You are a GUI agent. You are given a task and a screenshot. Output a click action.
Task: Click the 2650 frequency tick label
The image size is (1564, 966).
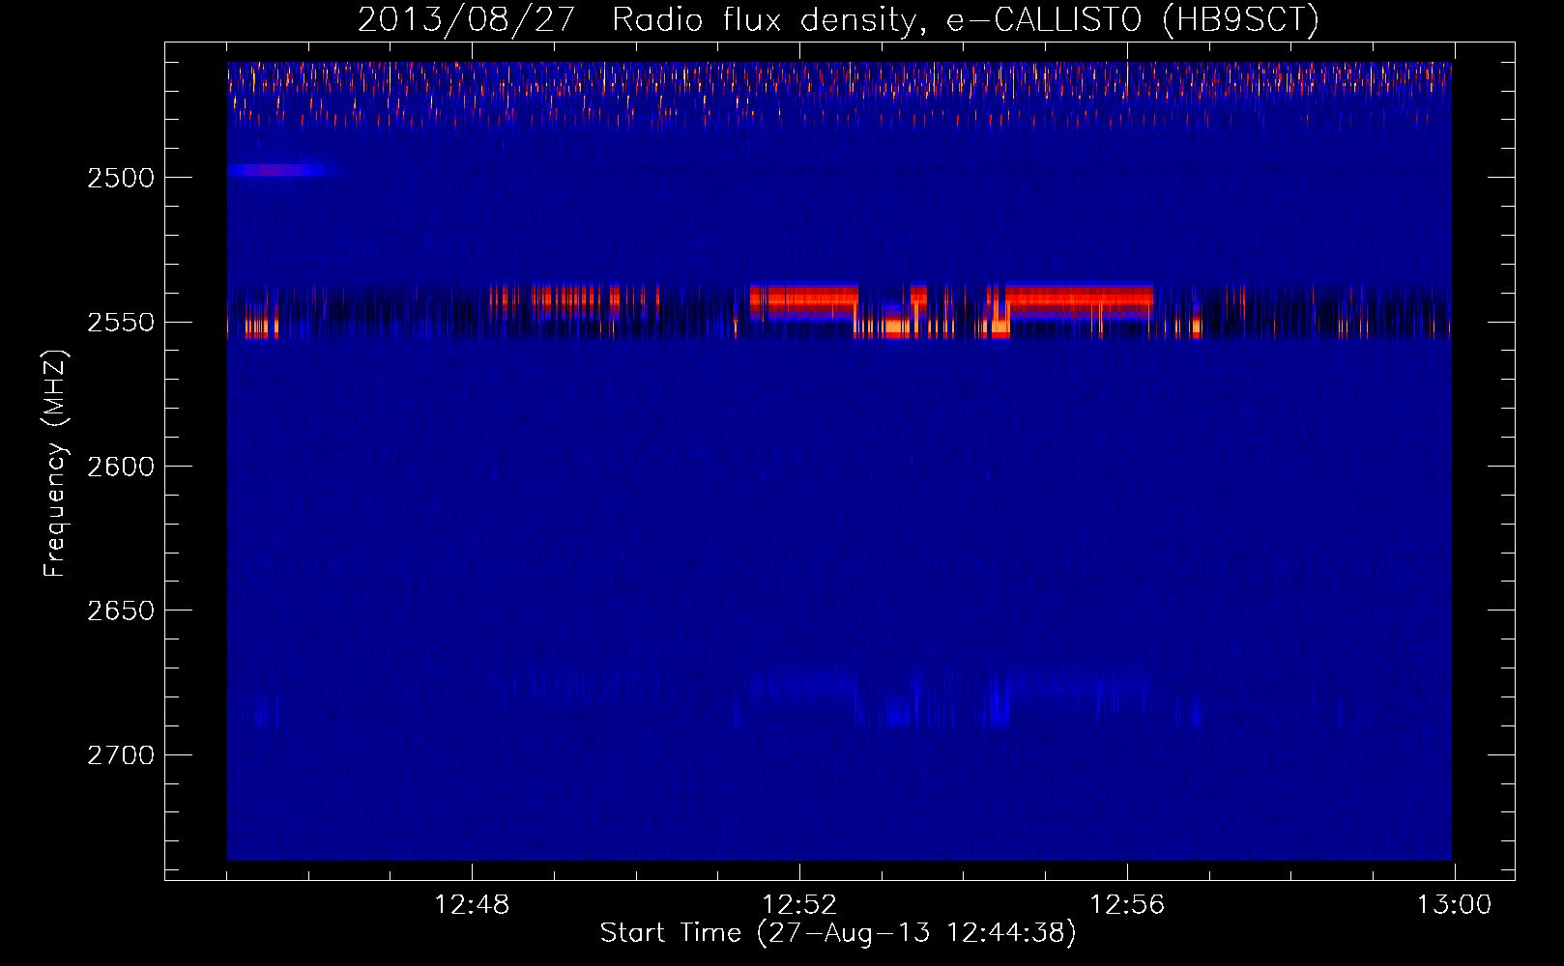pyautogui.click(x=121, y=611)
